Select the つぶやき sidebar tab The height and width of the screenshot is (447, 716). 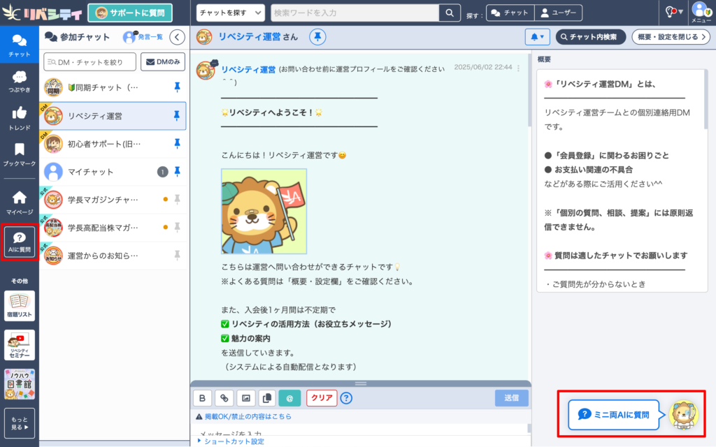click(20, 81)
